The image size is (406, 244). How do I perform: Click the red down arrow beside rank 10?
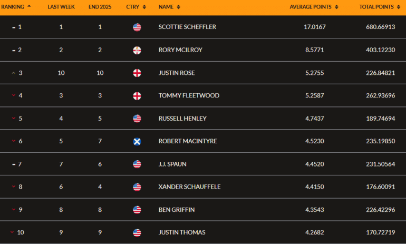click(x=12, y=232)
